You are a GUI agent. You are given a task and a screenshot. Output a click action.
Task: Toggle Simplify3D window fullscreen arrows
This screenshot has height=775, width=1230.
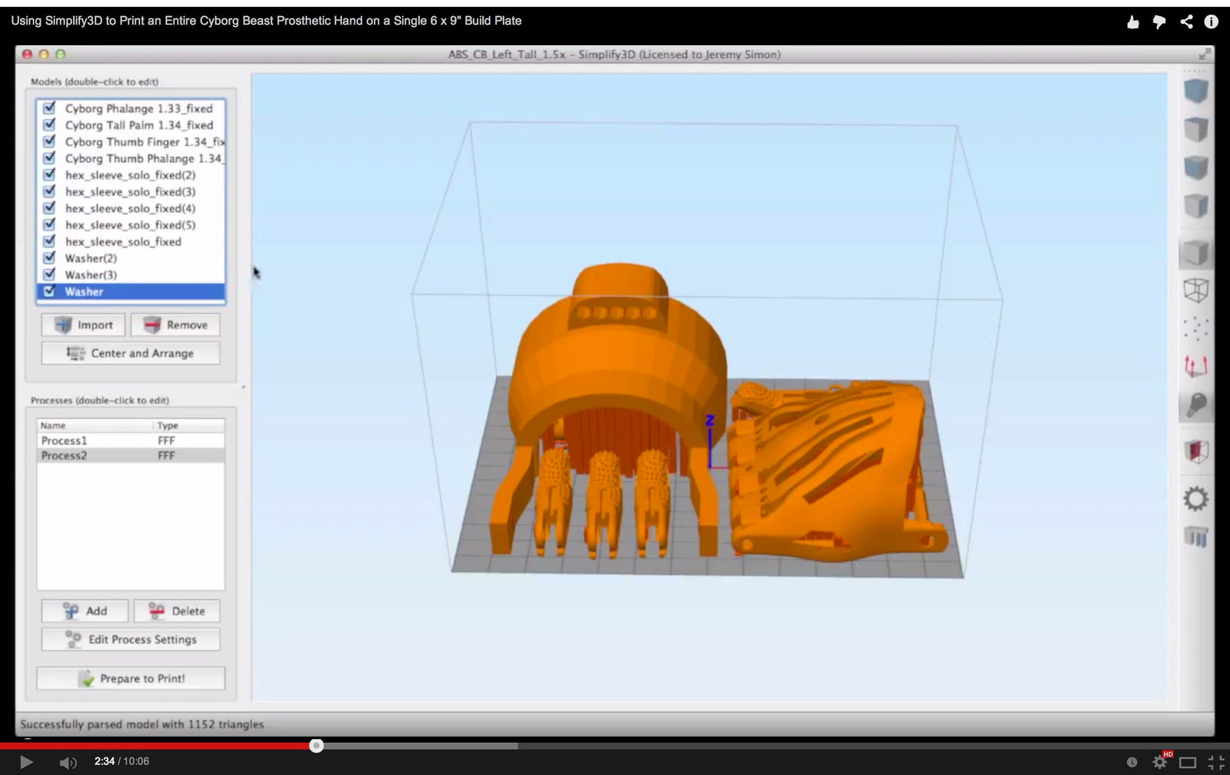(1205, 55)
